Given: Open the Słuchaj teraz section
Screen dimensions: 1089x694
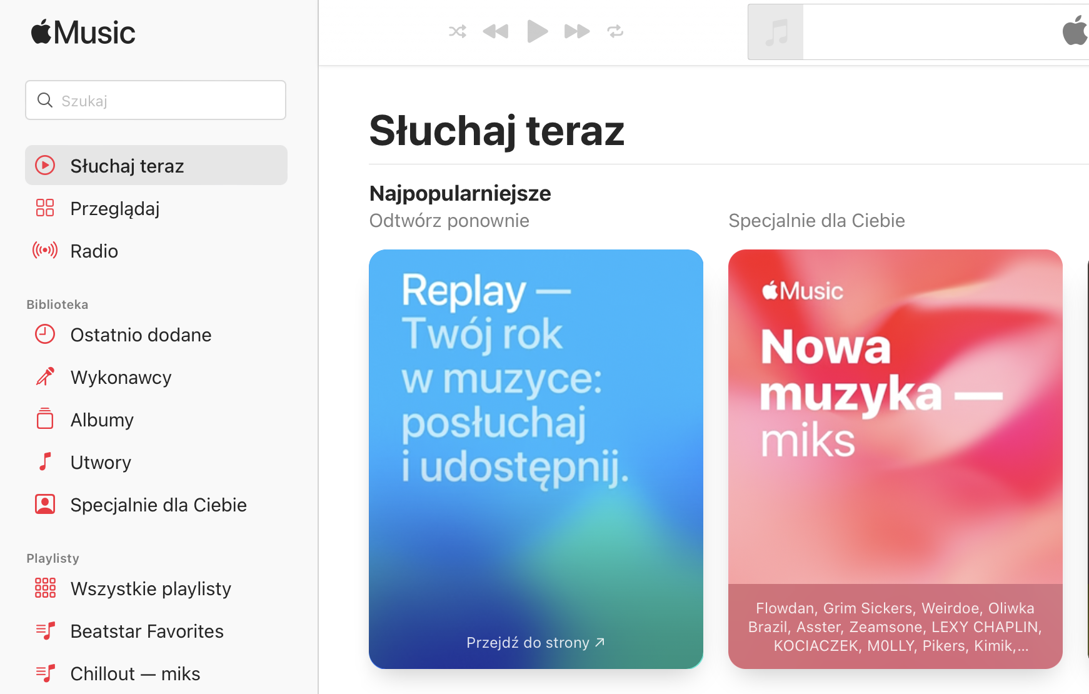Looking at the screenshot, I should [156, 165].
